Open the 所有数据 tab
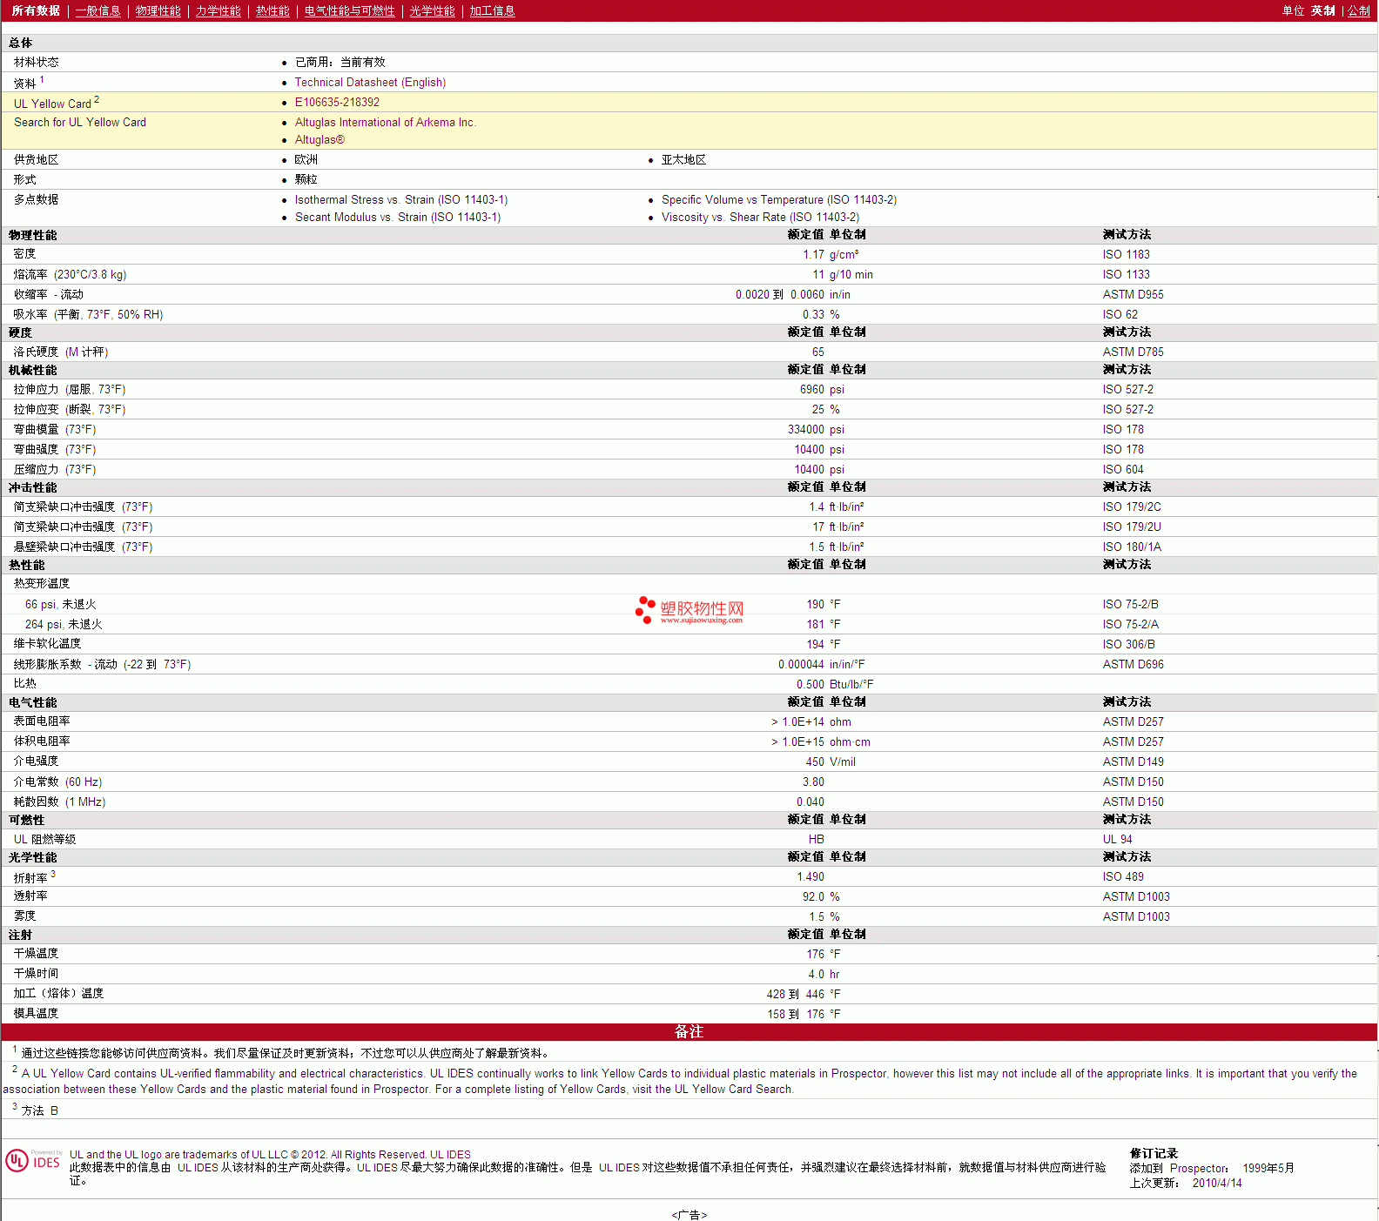 (36, 10)
